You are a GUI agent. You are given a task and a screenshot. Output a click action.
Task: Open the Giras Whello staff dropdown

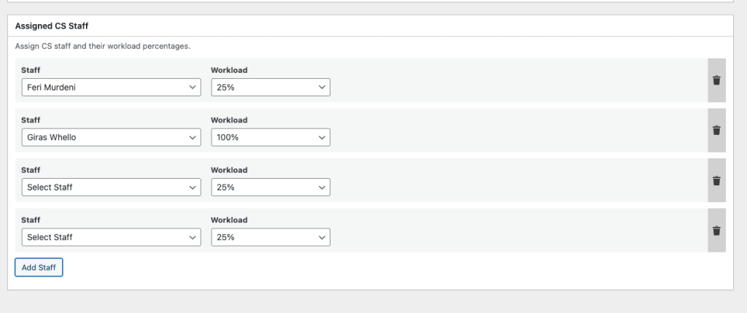[x=112, y=137]
